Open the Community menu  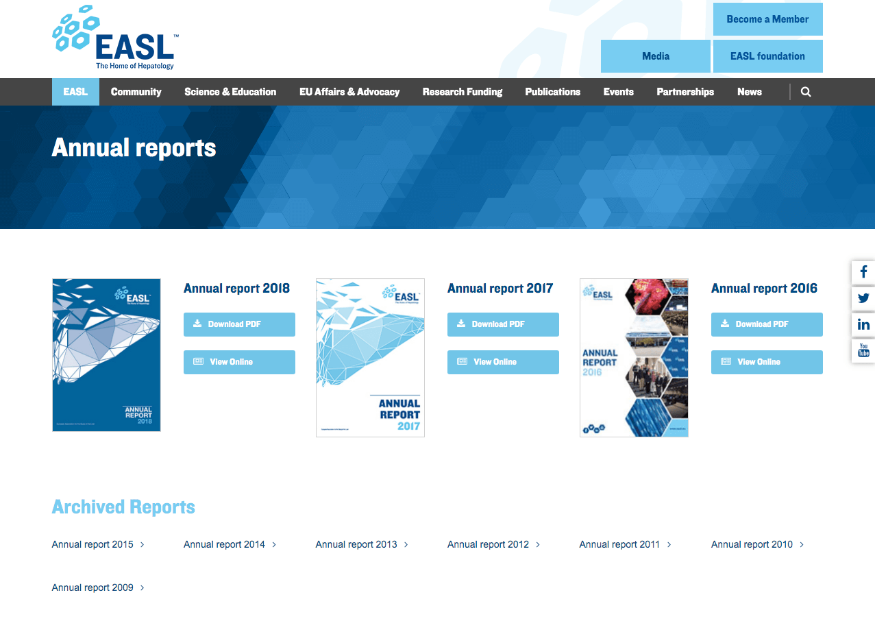pyautogui.click(x=136, y=92)
